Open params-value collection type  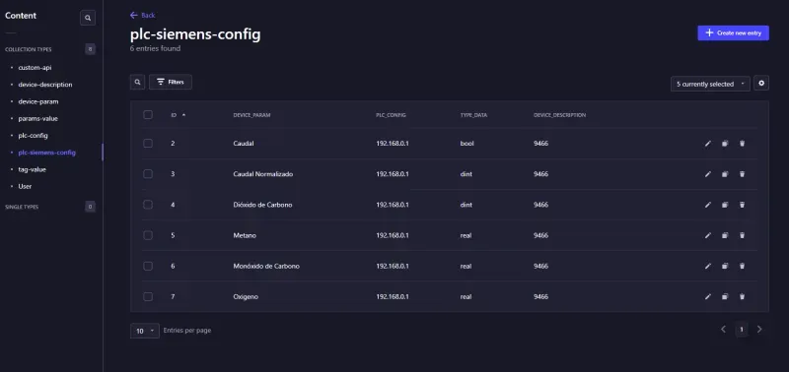click(x=38, y=119)
